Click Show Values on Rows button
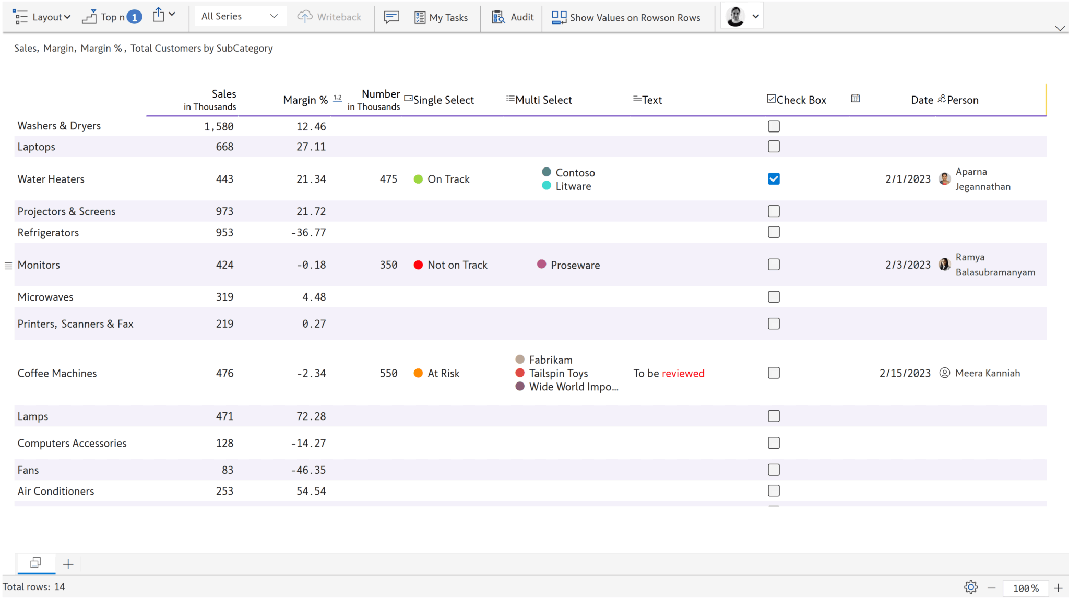 click(x=626, y=17)
